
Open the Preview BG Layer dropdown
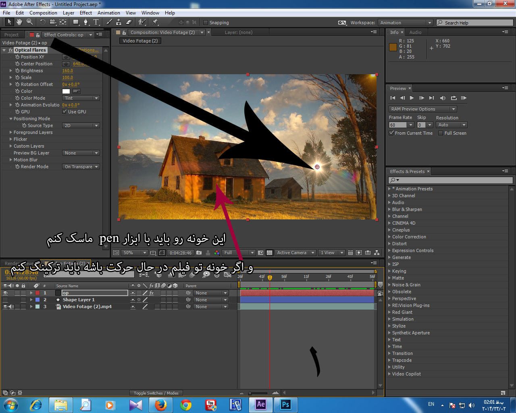click(81, 153)
